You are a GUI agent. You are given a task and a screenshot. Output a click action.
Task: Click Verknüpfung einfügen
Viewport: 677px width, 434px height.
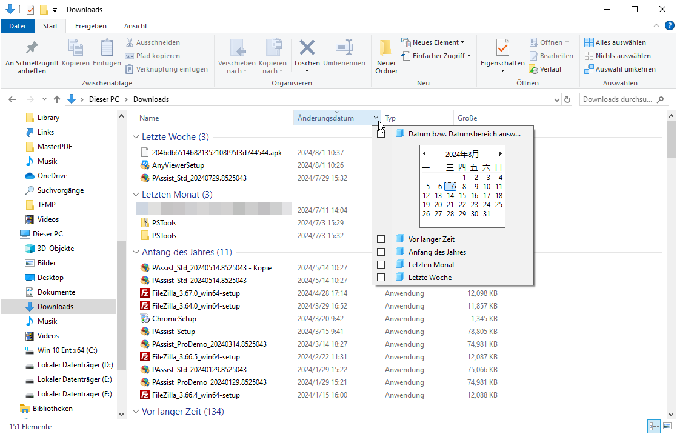click(x=167, y=69)
